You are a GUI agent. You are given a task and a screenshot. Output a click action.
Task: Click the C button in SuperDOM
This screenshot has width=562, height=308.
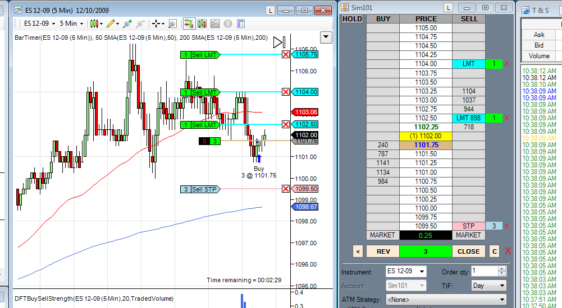(495, 251)
